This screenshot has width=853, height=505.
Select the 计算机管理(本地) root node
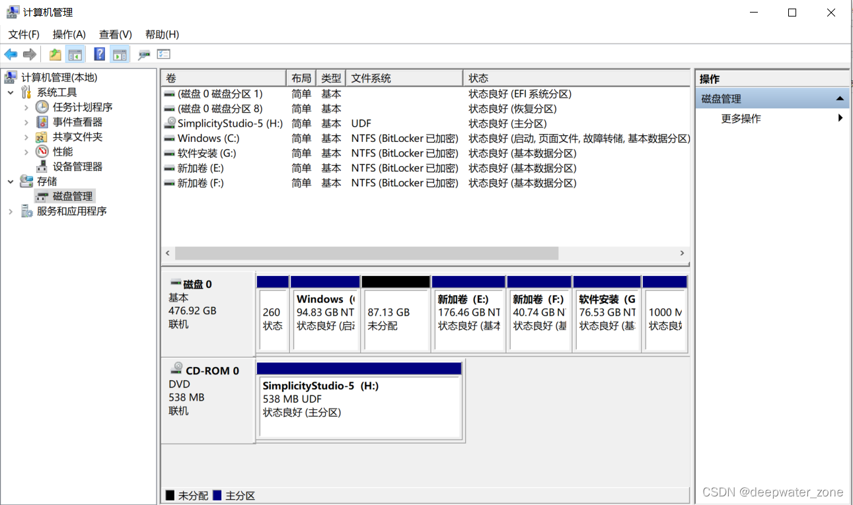tap(59, 78)
